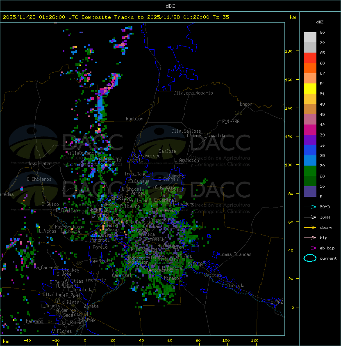341x346 pixels.
Task: Click the 'Potrerillos' map label
Action: (x=68, y=227)
